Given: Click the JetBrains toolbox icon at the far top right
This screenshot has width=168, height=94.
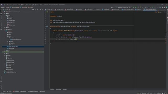Looking at the screenshot, I should pyautogui.click(x=167, y=7).
